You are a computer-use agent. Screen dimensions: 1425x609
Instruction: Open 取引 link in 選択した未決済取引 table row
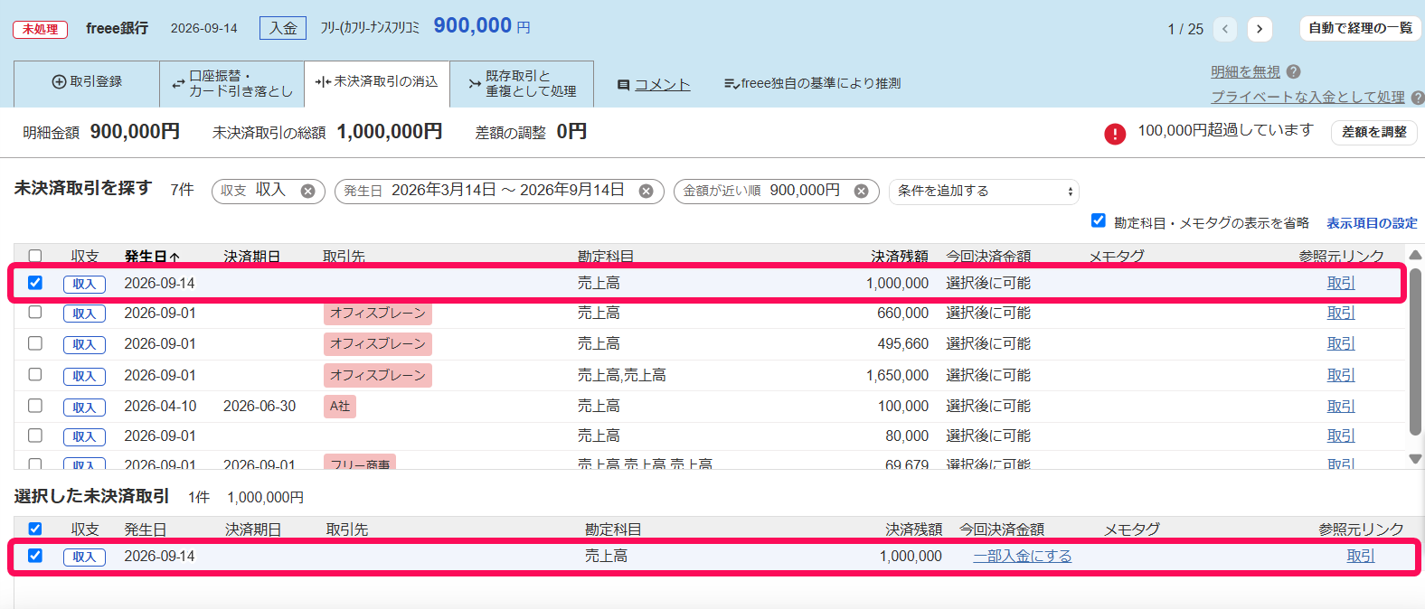coord(1361,557)
